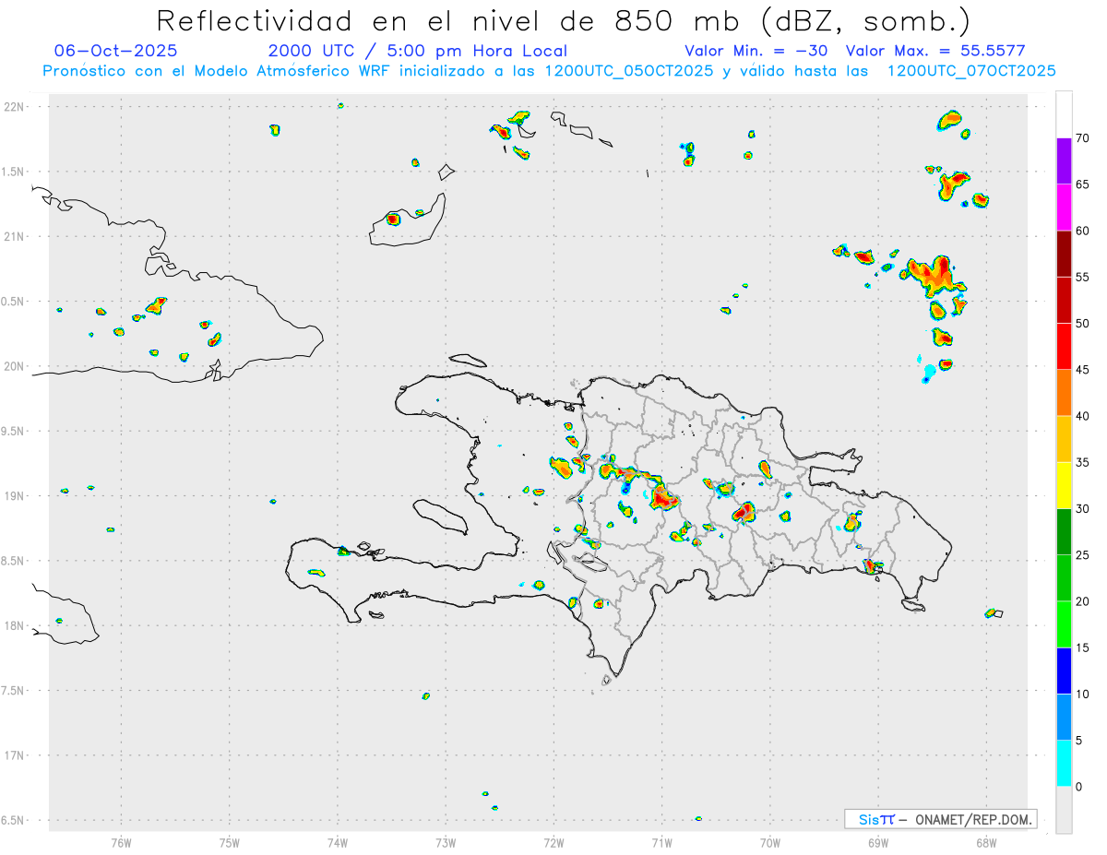
Task: Click the dark green 25-30 dBZ colorbar segment
Action: pyautogui.click(x=1064, y=532)
